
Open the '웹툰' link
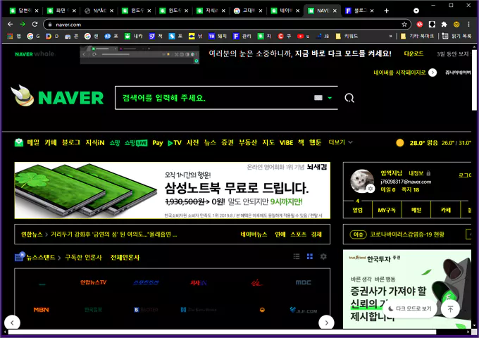316,142
